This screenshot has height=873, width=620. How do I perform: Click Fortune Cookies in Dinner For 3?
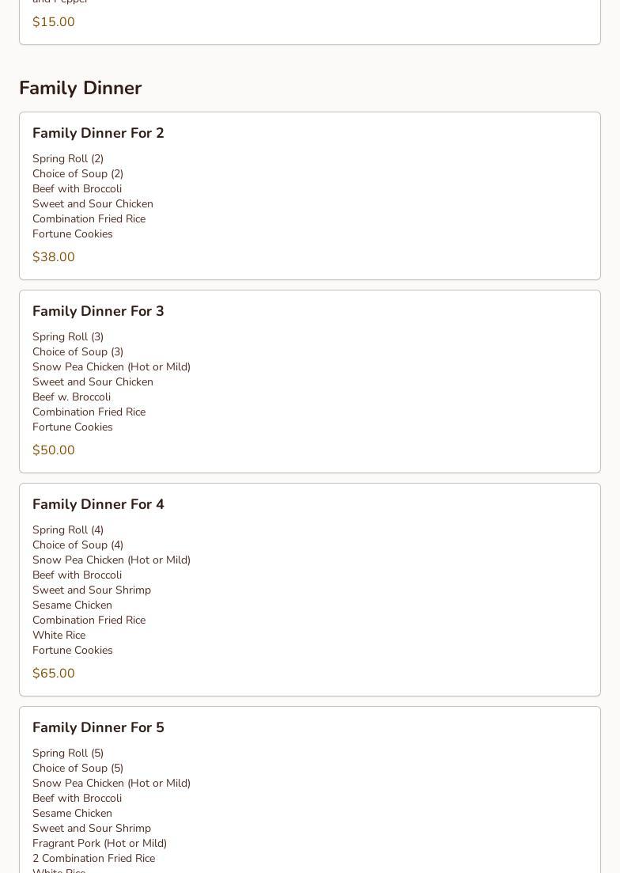(73, 427)
